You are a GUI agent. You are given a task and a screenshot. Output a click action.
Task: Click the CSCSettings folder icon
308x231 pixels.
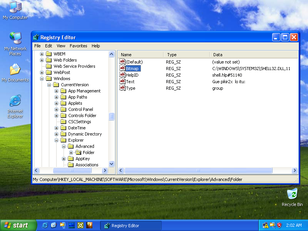pos(64,122)
